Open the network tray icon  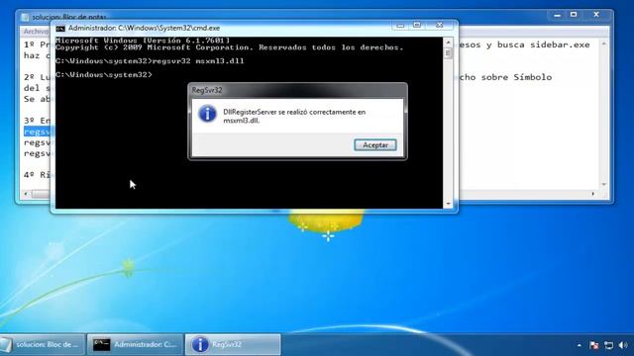coord(608,345)
